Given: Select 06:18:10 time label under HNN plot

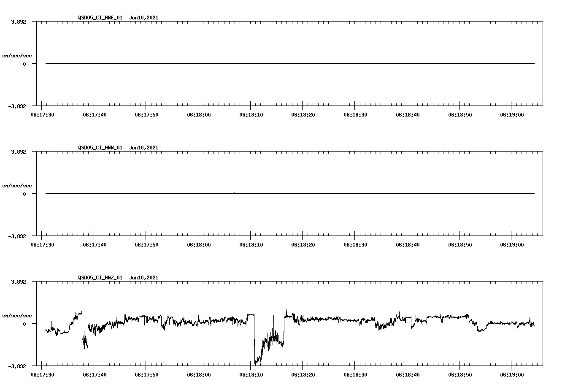Looking at the screenshot, I should pyautogui.click(x=251, y=245).
